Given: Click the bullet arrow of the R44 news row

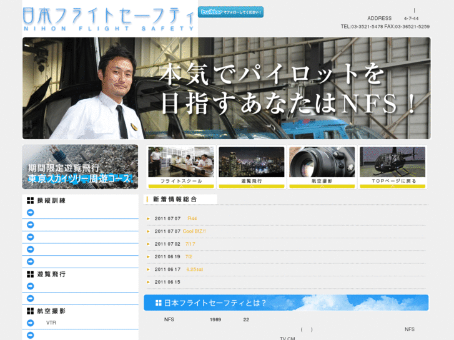Looking at the screenshot, I should tap(148, 219).
